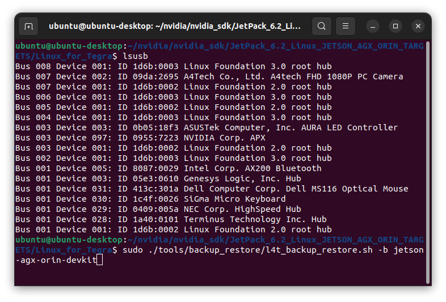Maximize the terminal window
The width and height of the screenshot is (446, 302).
(x=395, y=26)
